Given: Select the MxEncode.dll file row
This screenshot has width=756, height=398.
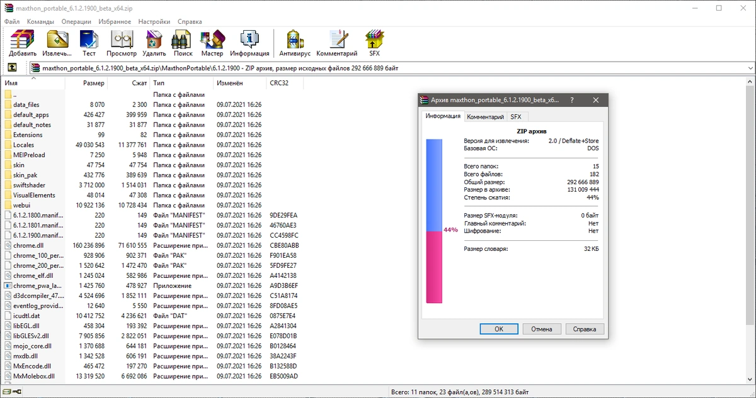Looking at the screenshot, I should 151,366.
